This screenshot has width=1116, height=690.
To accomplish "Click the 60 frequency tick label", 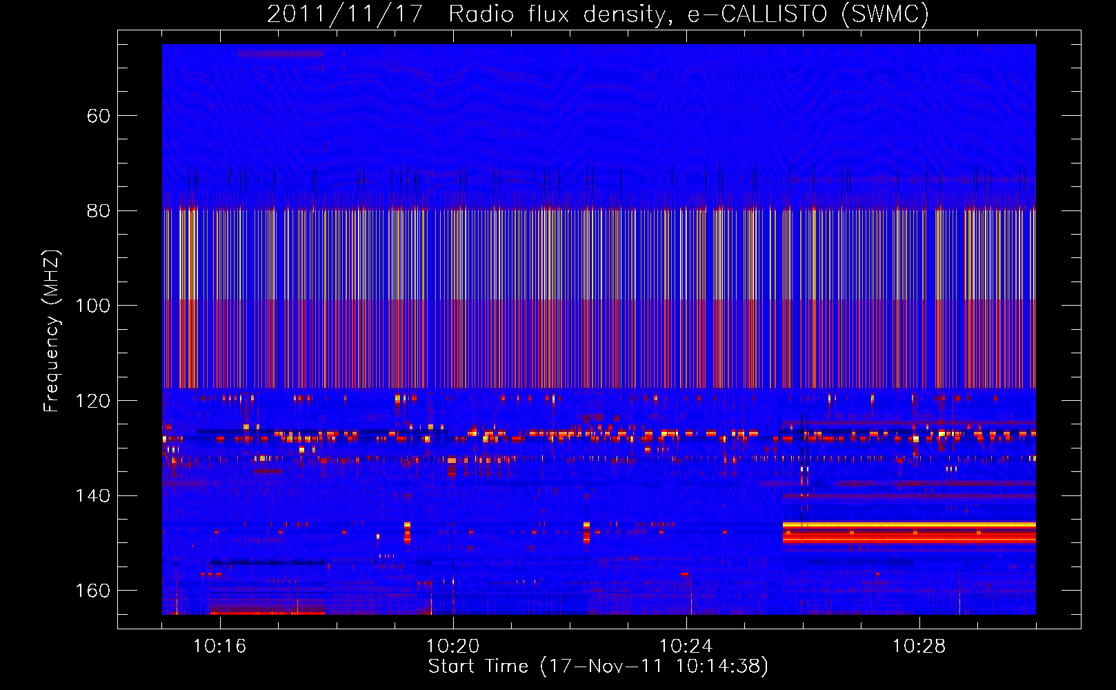I will click(99, 116).
